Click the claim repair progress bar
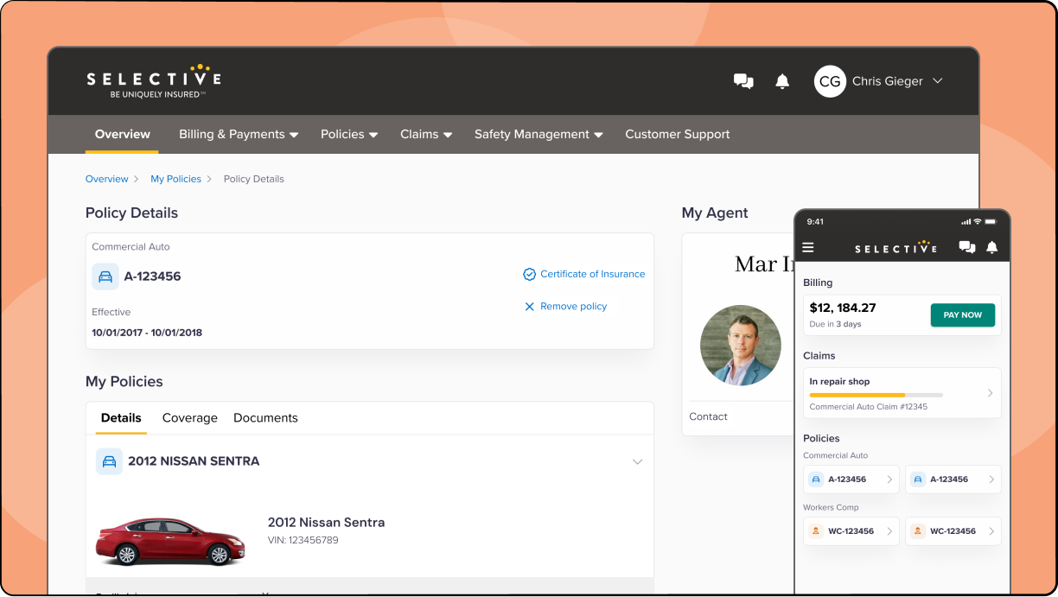The height and width of the screenshot is (597, 1058). (x=876, y=395)
